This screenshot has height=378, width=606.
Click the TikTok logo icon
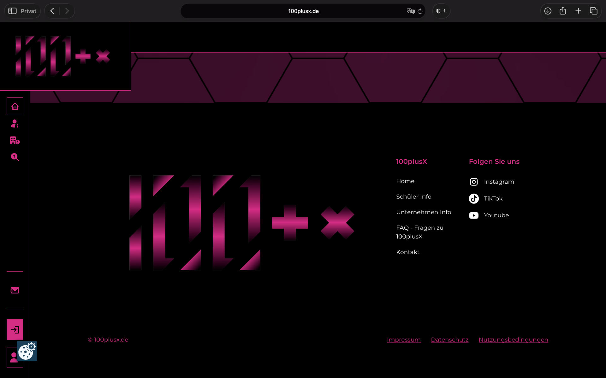[474, 198]
